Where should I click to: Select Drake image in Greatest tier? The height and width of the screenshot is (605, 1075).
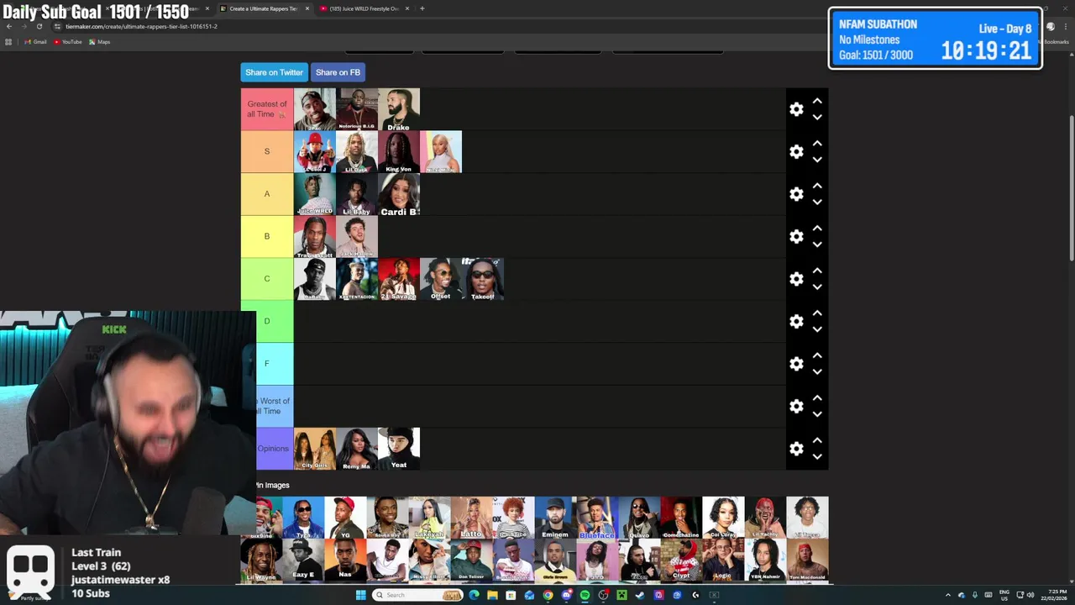coord(399,109)
